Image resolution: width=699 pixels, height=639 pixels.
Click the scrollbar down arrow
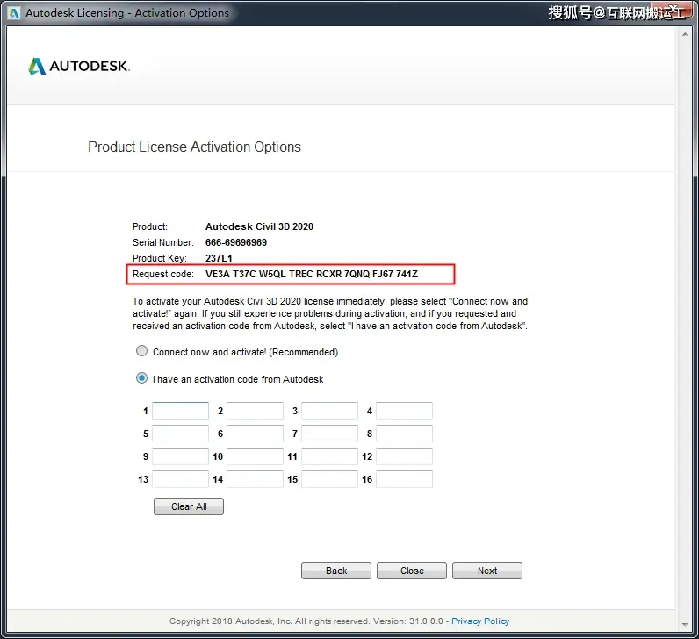[x=685, y=625]
